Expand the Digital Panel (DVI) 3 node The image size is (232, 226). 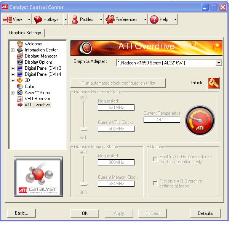(x=13, y=68)
